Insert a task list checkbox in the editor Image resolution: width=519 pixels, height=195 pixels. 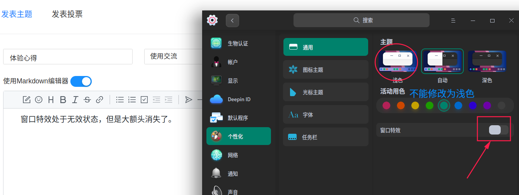point(144,100)
